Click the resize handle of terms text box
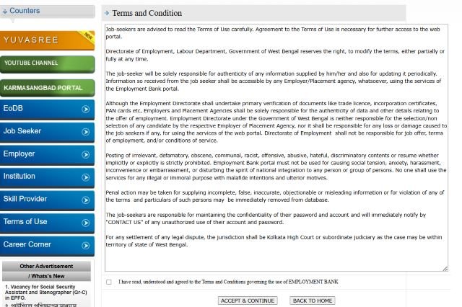Image resolution: width=462 pixels, height=307 pixels. (x=445, y=269)
